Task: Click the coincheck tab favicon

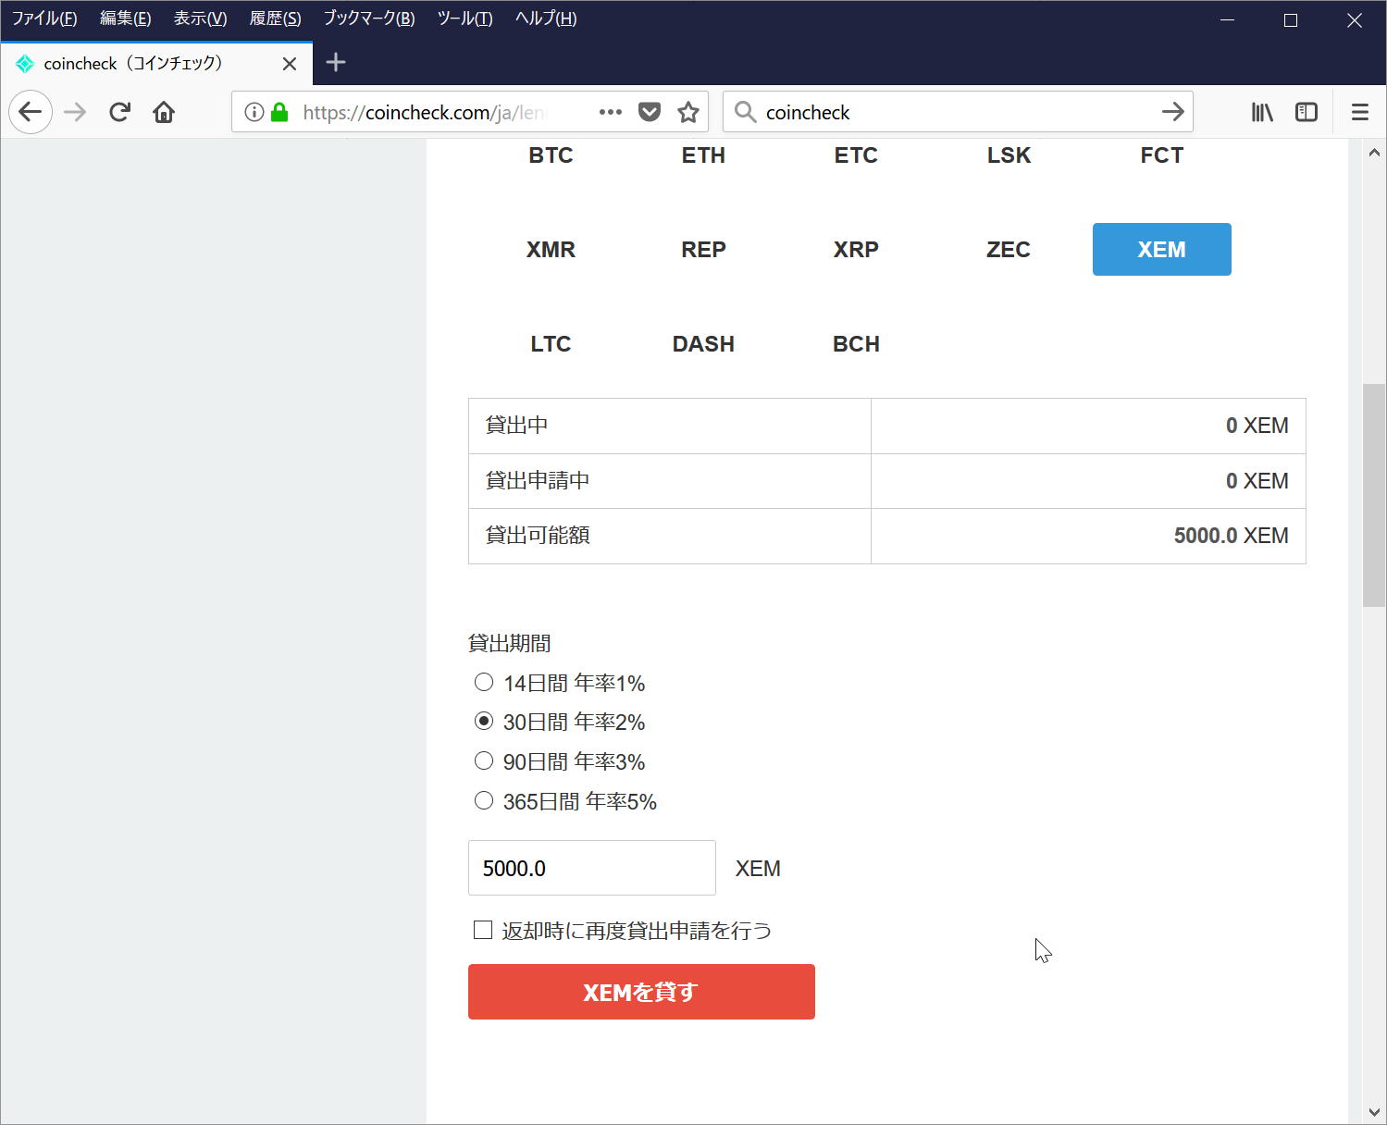Action: (x=25, y=64)
